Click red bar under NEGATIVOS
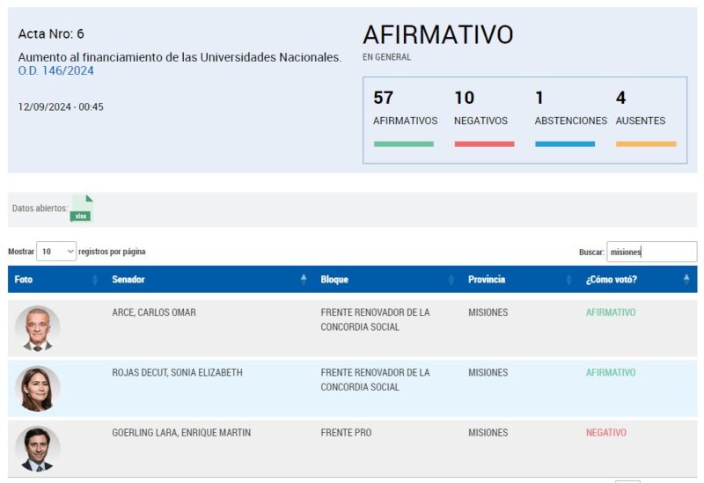Viewport: 704px width, 483px height. pyautogui.click(x=485, y=144)
